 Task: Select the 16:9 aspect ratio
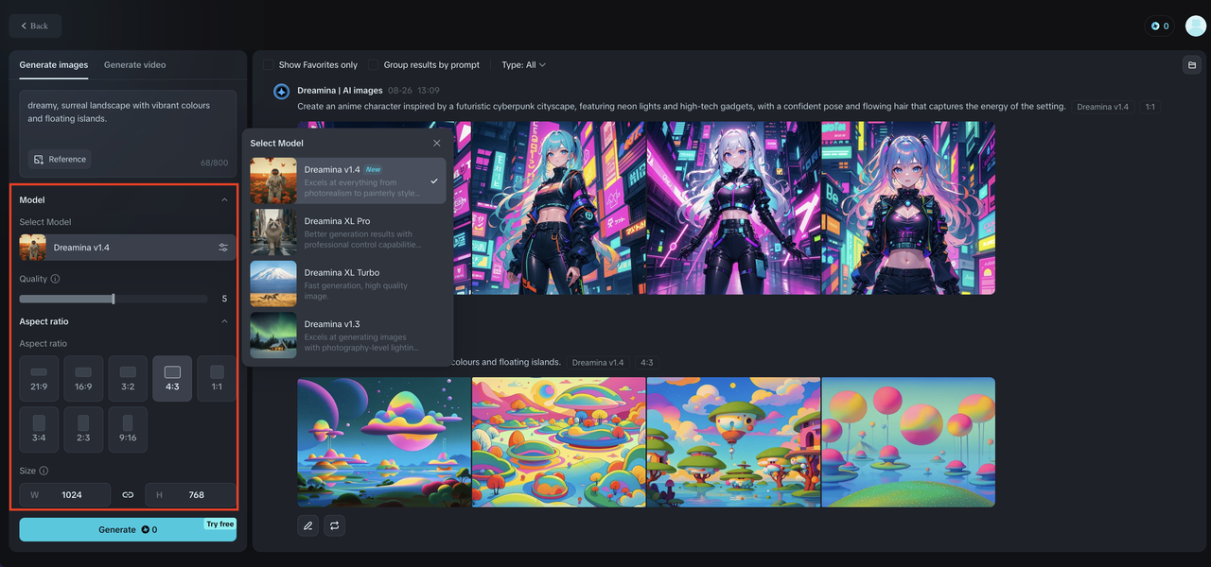83,379
